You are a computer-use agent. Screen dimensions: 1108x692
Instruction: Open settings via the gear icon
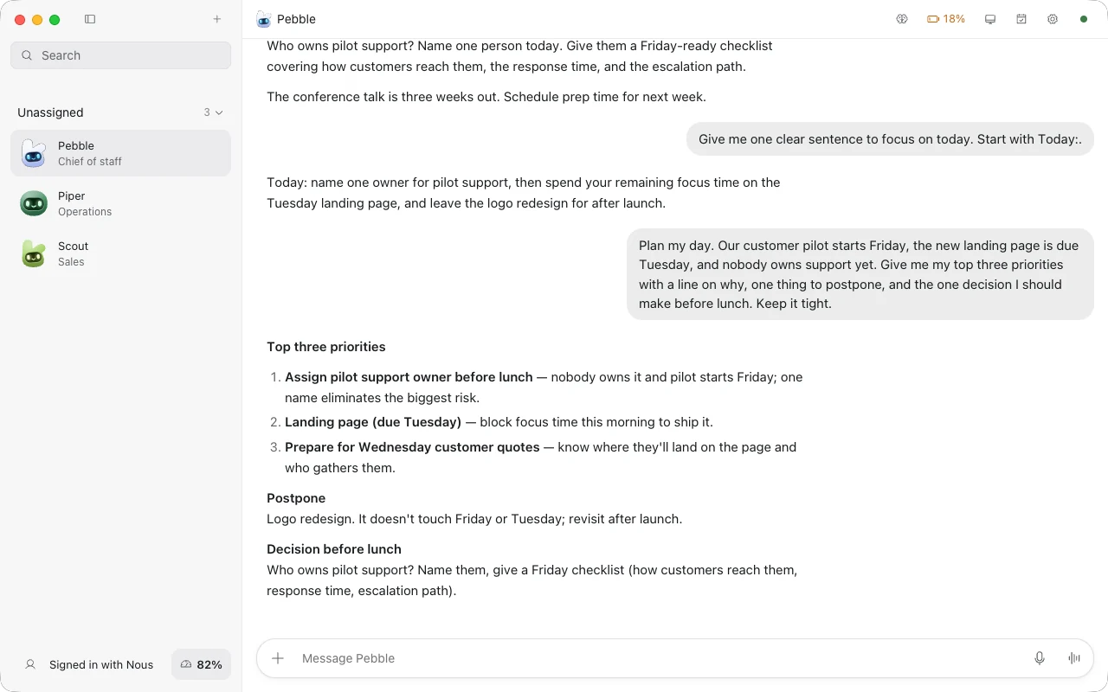coord(1053,19)
